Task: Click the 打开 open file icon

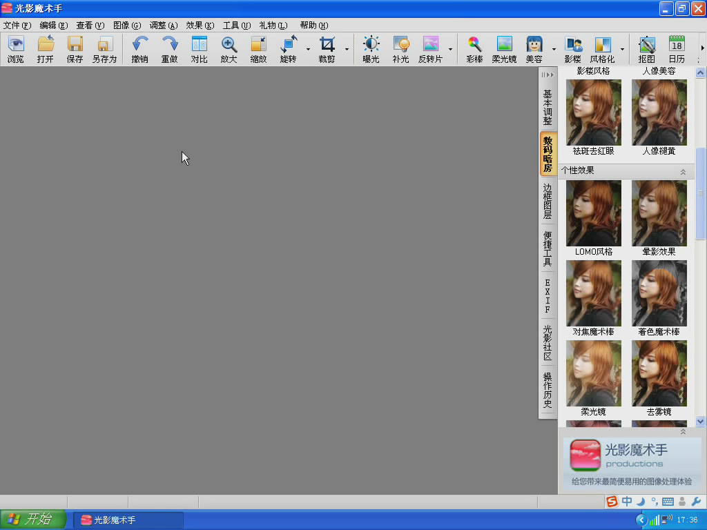Action: pyautogui.click(x=45, y=49)
